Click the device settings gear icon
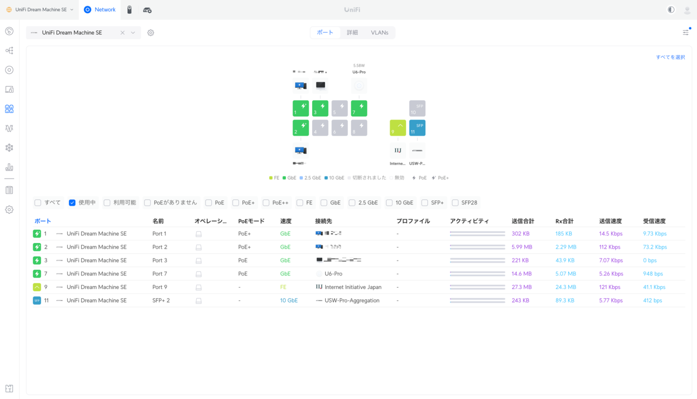Image resolution: width=697 pixels, height=399 pixels. click(151, 33)
